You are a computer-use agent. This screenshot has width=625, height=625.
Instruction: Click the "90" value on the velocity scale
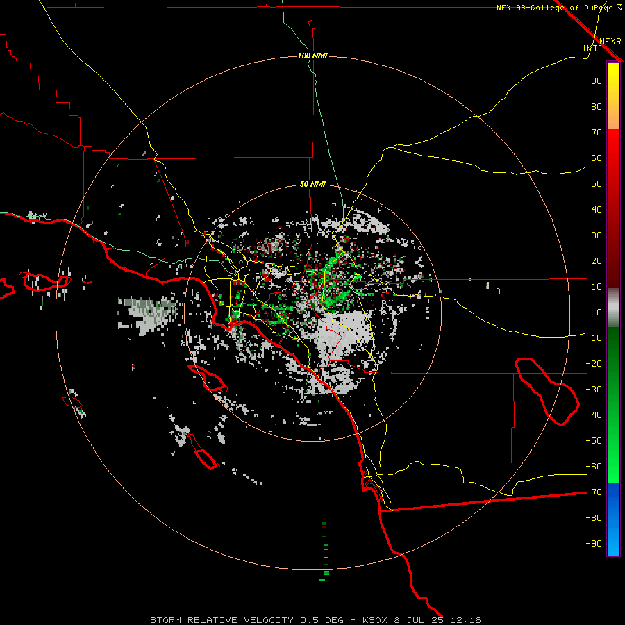pos(597,81)
